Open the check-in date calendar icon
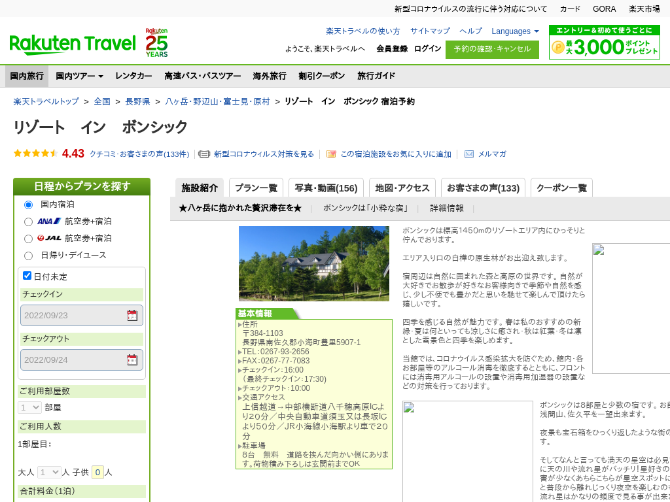Screen dimensions: 670x502 132,316
